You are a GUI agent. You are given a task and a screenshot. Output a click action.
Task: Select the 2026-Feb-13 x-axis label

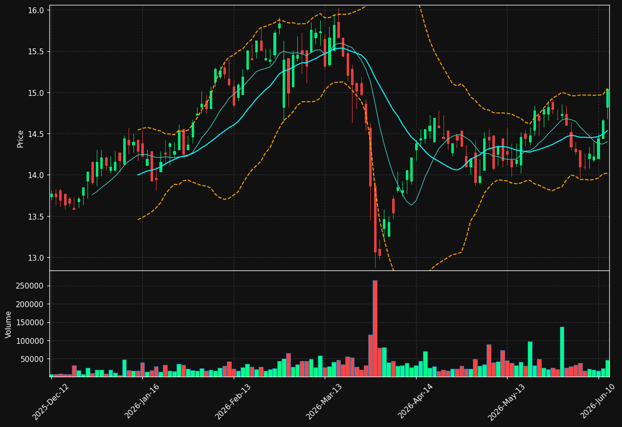(233, 401)
